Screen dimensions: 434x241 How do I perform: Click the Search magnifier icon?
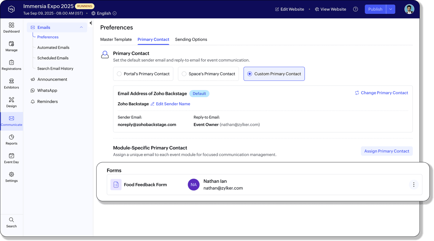(x=11, y=220)
